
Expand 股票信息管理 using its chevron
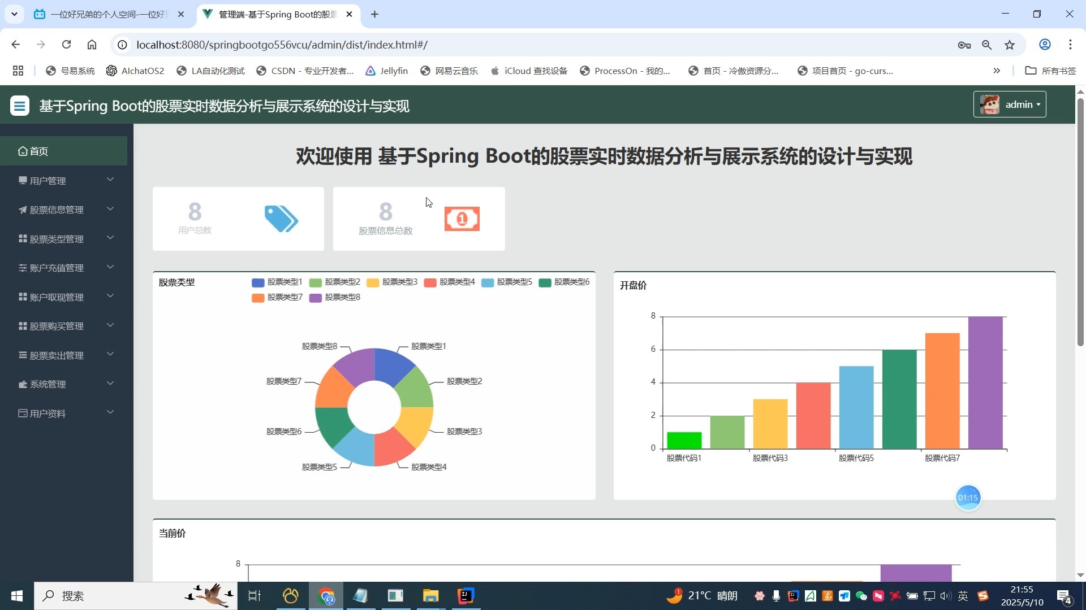[110, 209]
